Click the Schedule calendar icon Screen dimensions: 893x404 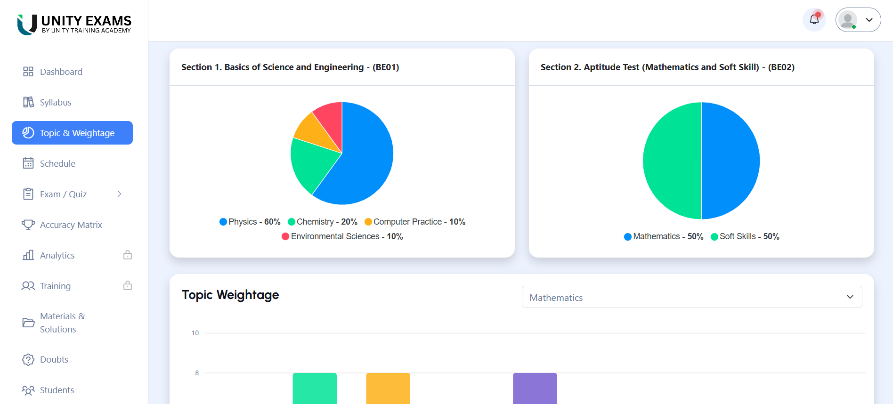pos(28,163)
